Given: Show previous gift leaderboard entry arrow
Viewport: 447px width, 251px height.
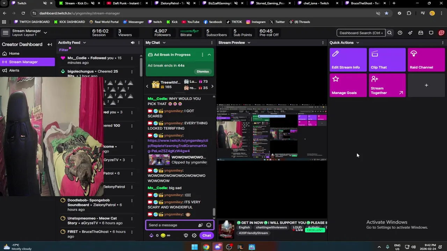Looking at the screenshot, I should pos(147,86).
